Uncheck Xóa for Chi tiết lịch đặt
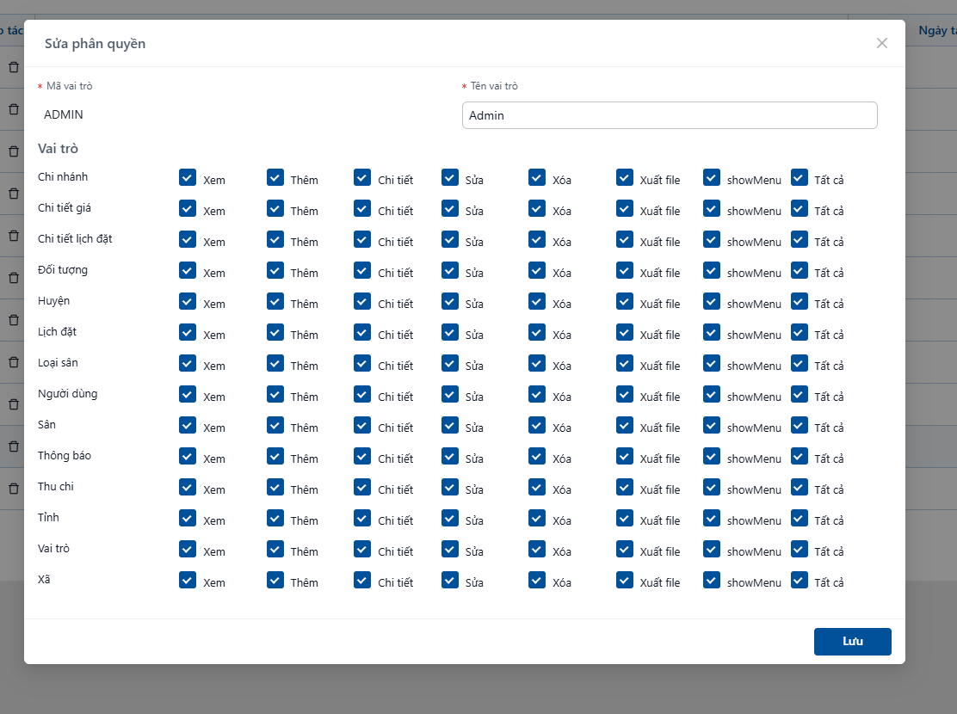 (x=536, y=239)
